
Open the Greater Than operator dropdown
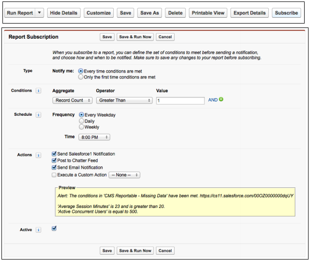(125, 100)
